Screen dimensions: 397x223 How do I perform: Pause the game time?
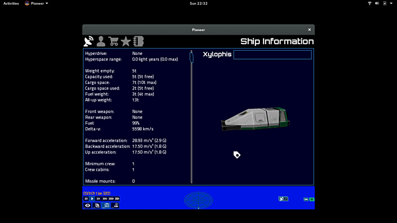(x=86, y=199)
